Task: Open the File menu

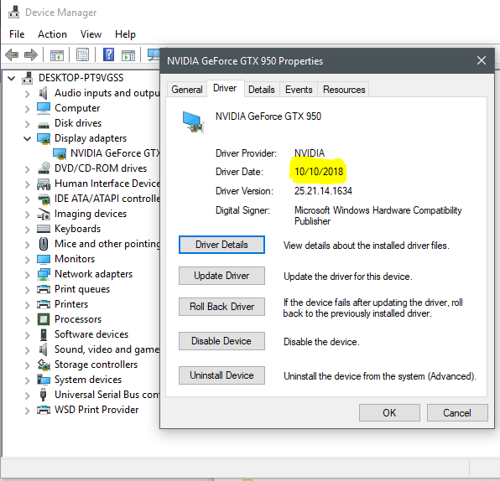Action: tap(17, 34)
